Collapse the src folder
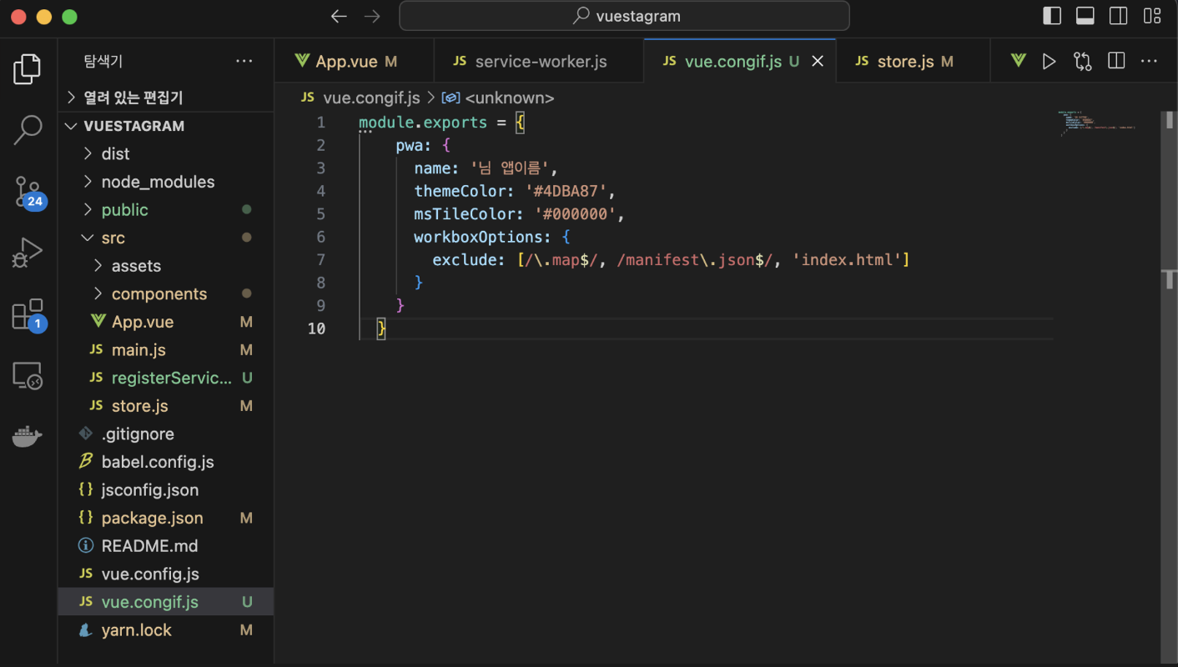Screen dimensions: 1178x667 click(x=166, y=238)
